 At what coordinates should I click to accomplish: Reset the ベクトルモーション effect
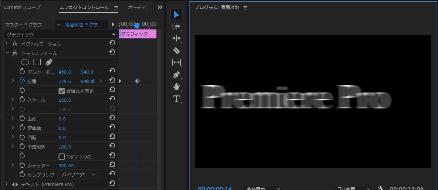tap(112, 43)
